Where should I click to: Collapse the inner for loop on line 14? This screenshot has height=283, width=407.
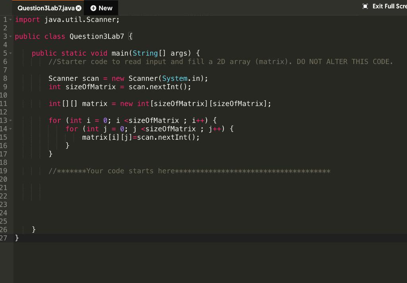tap(11, 129)
